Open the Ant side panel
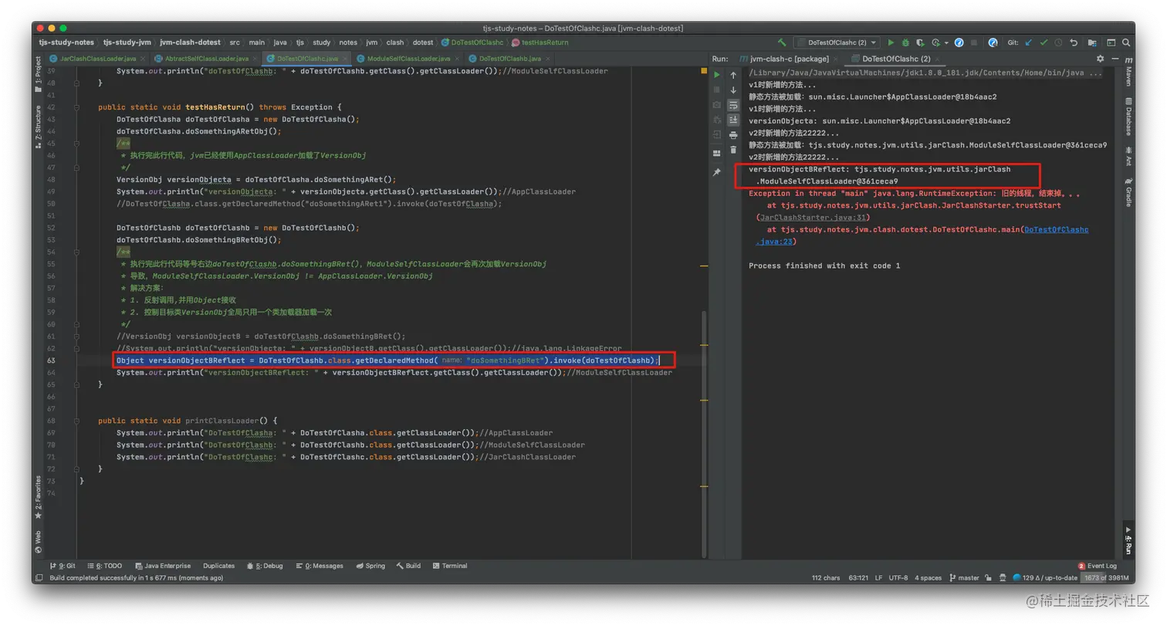The image size is (1167, 626). pyautogui.click(x=1128, y=158)
